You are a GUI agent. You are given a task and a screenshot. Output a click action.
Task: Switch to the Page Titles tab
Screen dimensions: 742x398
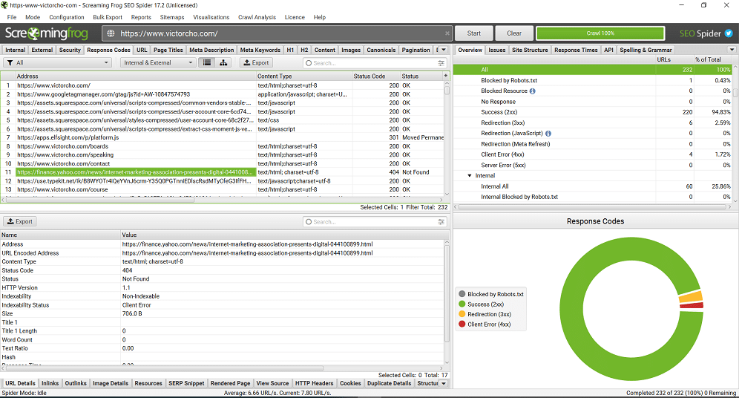pyautogui.click(x=168, y=50)
